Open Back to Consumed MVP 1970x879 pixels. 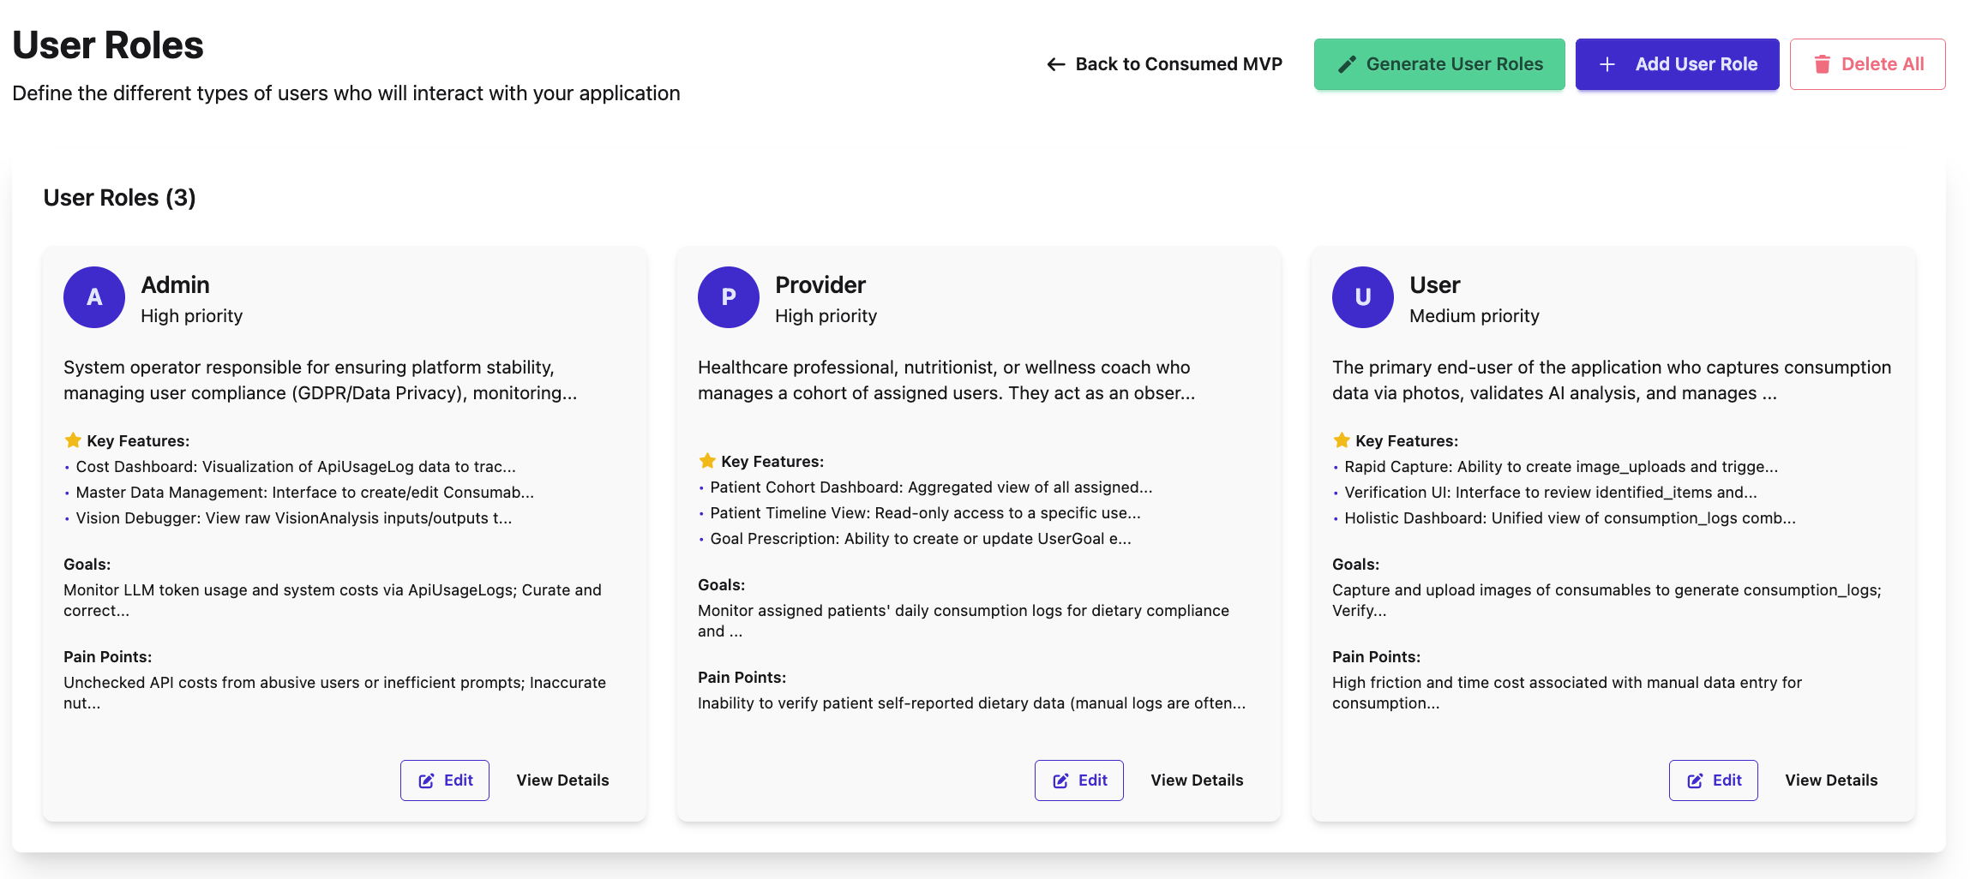coord(1164,63)
